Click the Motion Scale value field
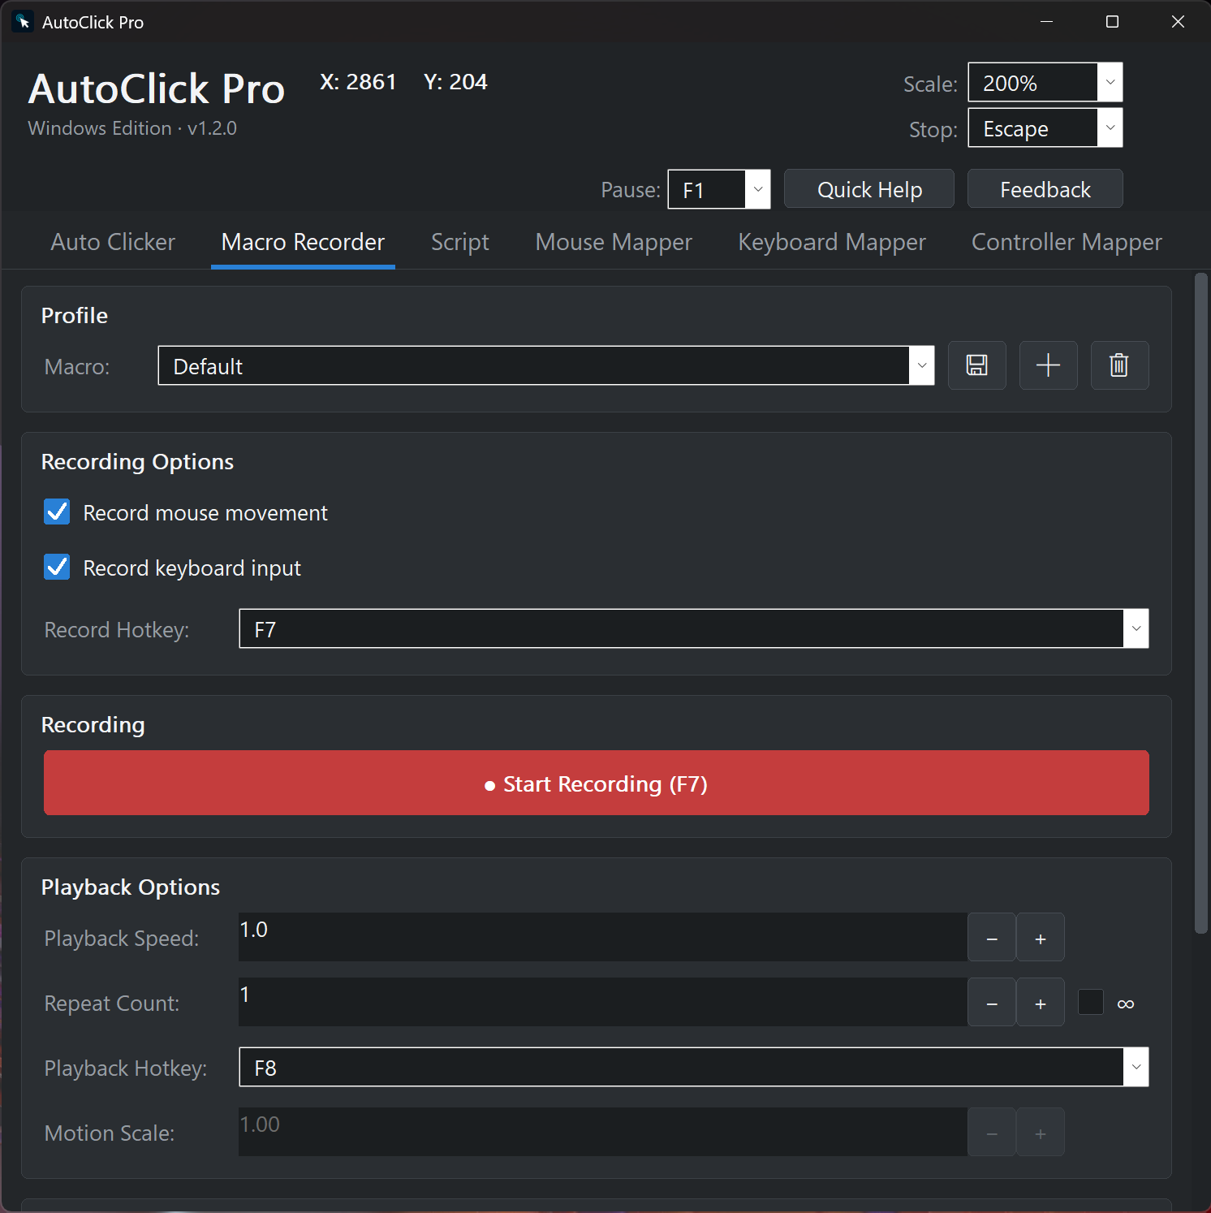This screenshot has width=1211, height=1213. 602,1132
